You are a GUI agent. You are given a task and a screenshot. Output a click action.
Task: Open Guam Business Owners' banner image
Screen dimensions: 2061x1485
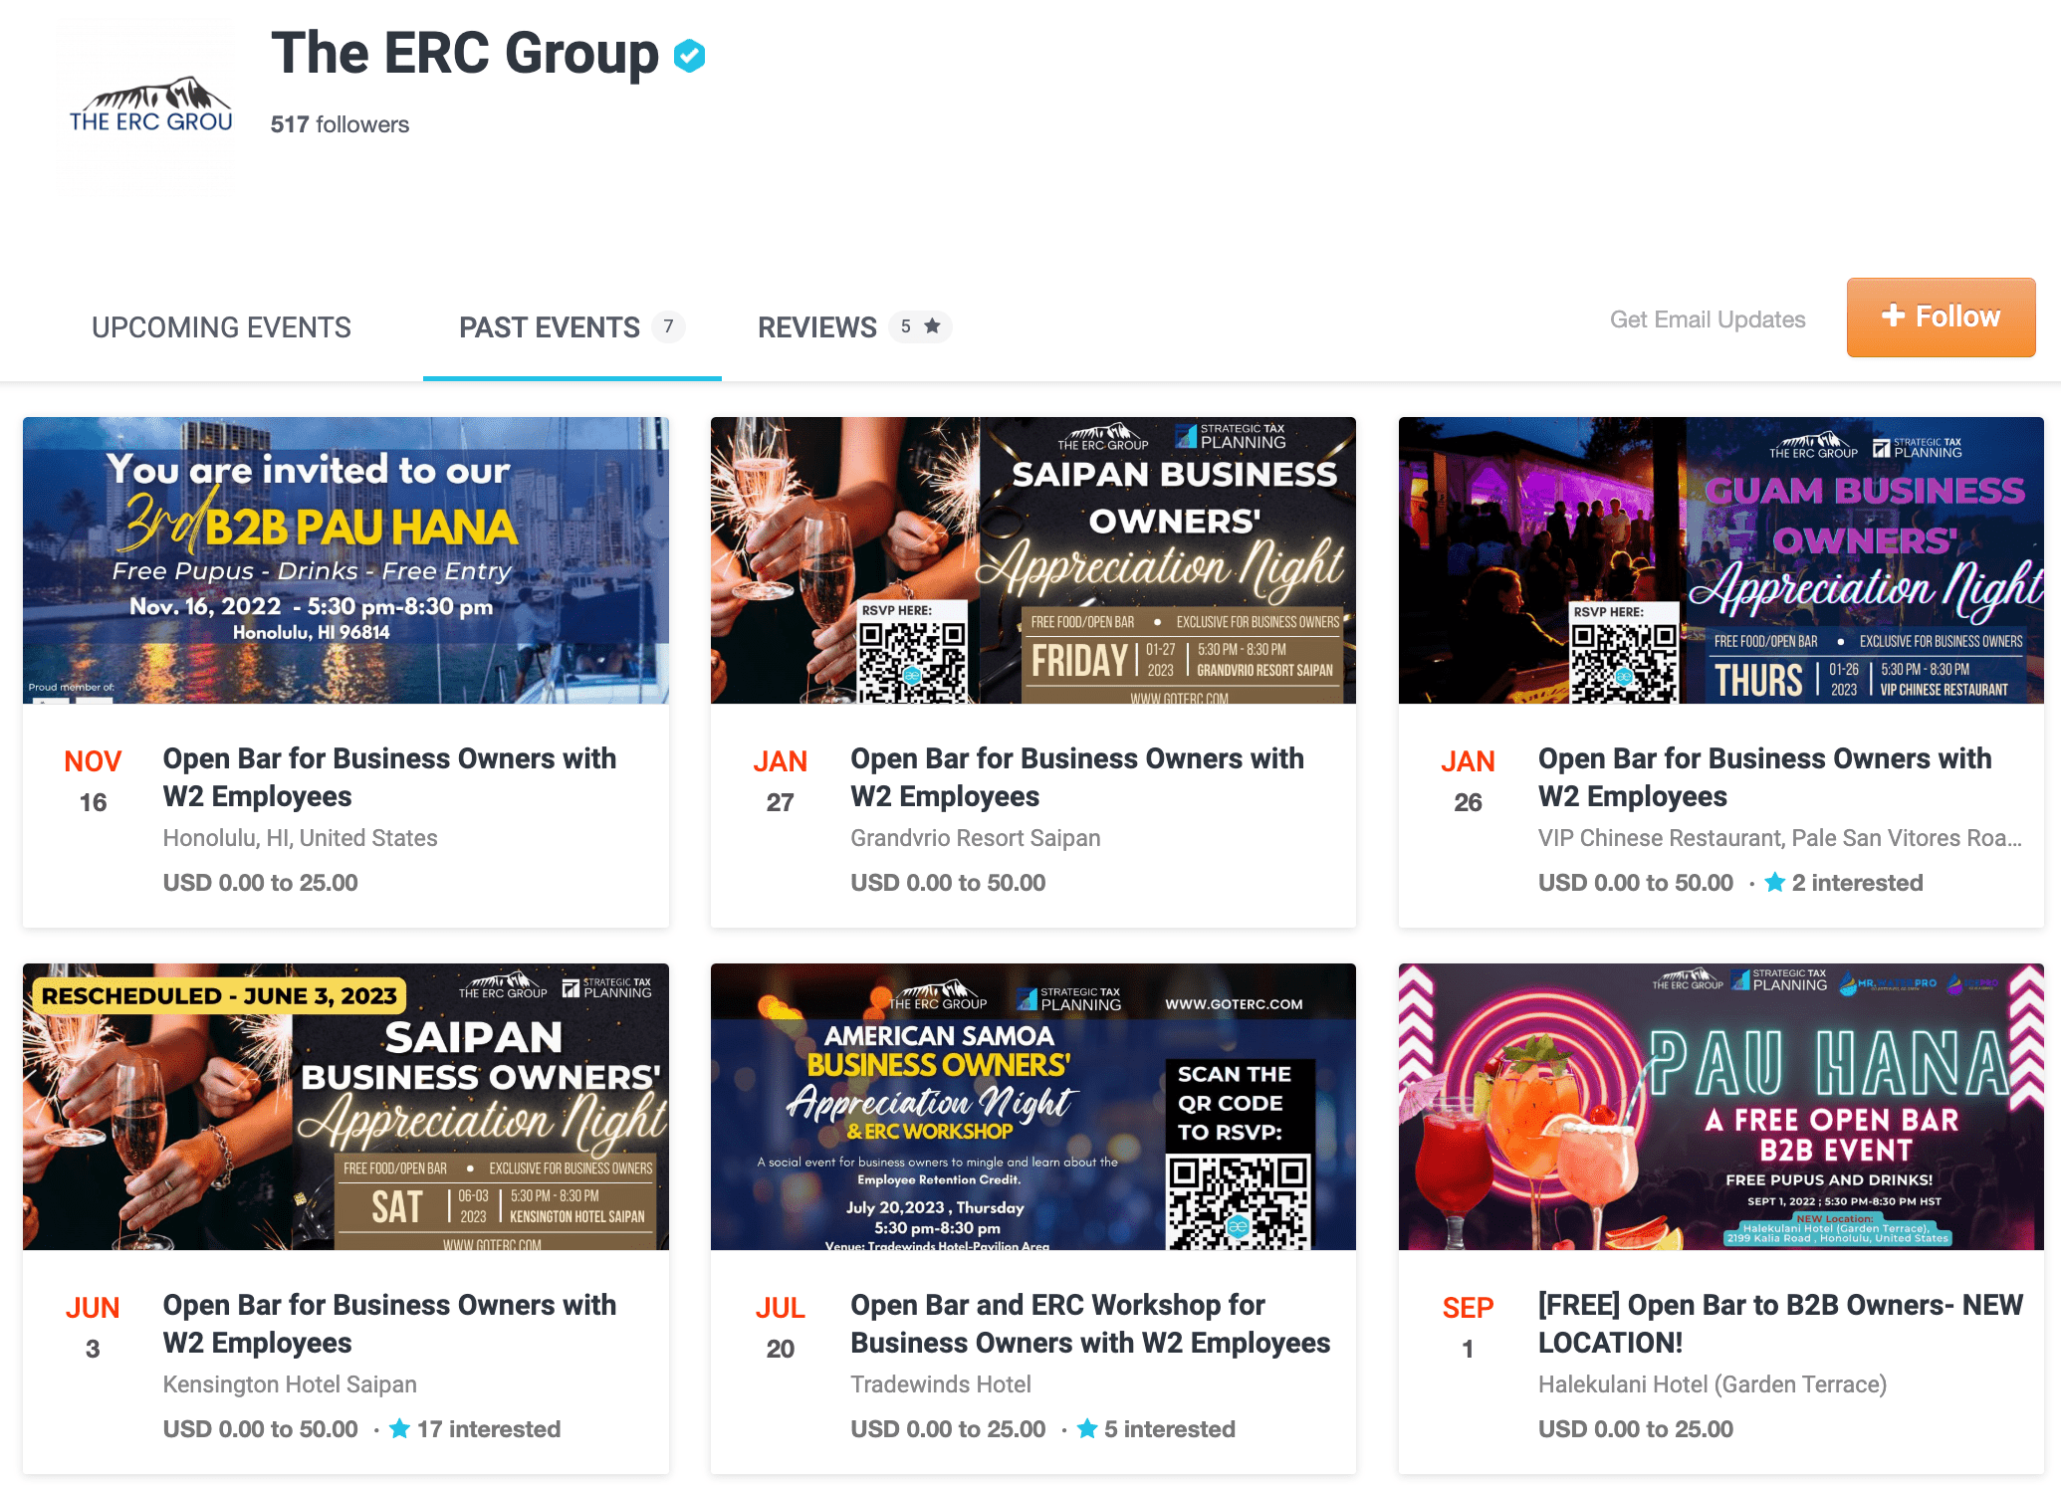tap(1720, 560)
